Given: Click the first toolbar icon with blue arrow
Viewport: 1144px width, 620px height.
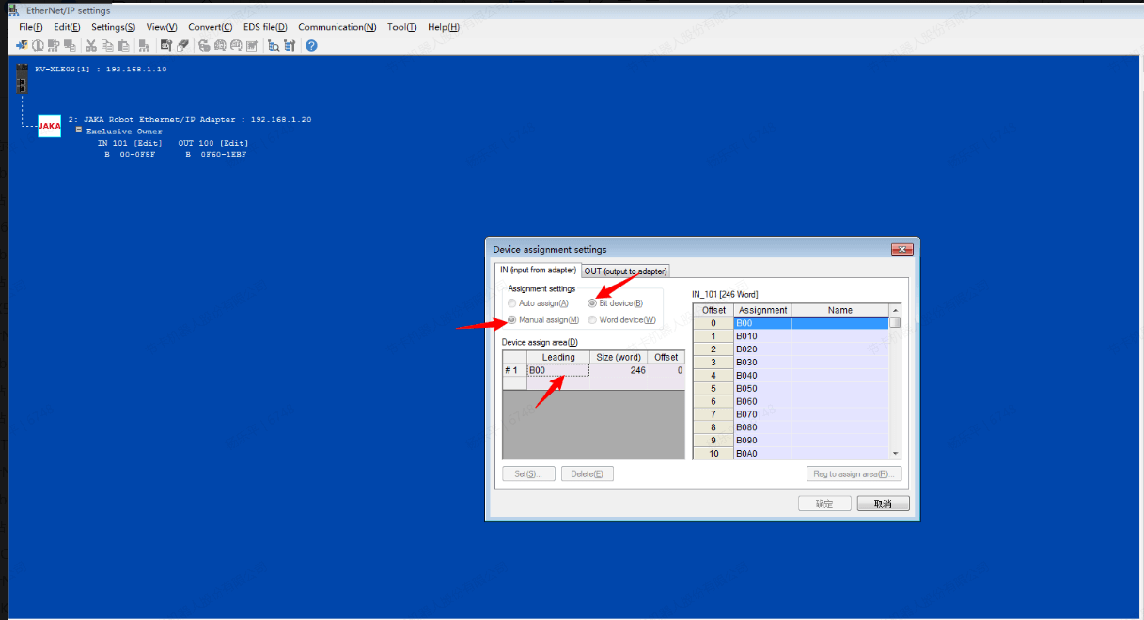Looking at the screenshot, I should [22, 45].
